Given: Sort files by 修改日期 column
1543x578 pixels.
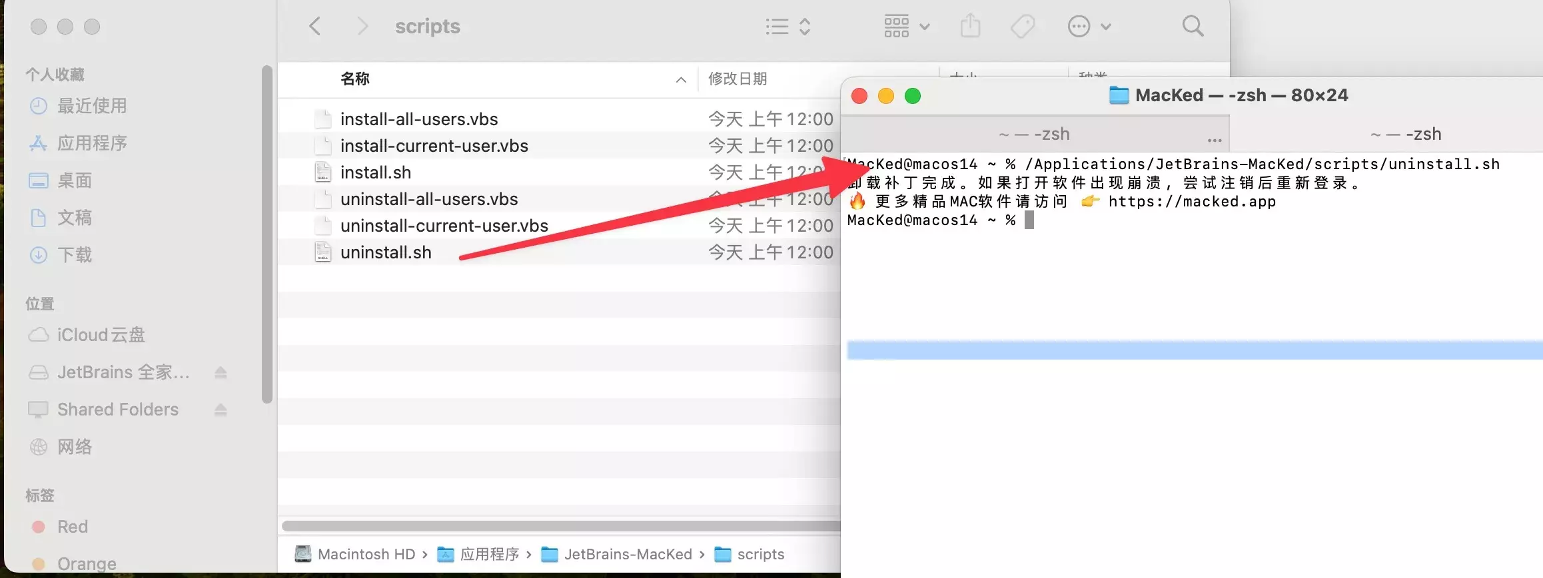Looking at the screenshot, I should coord(738,79).
